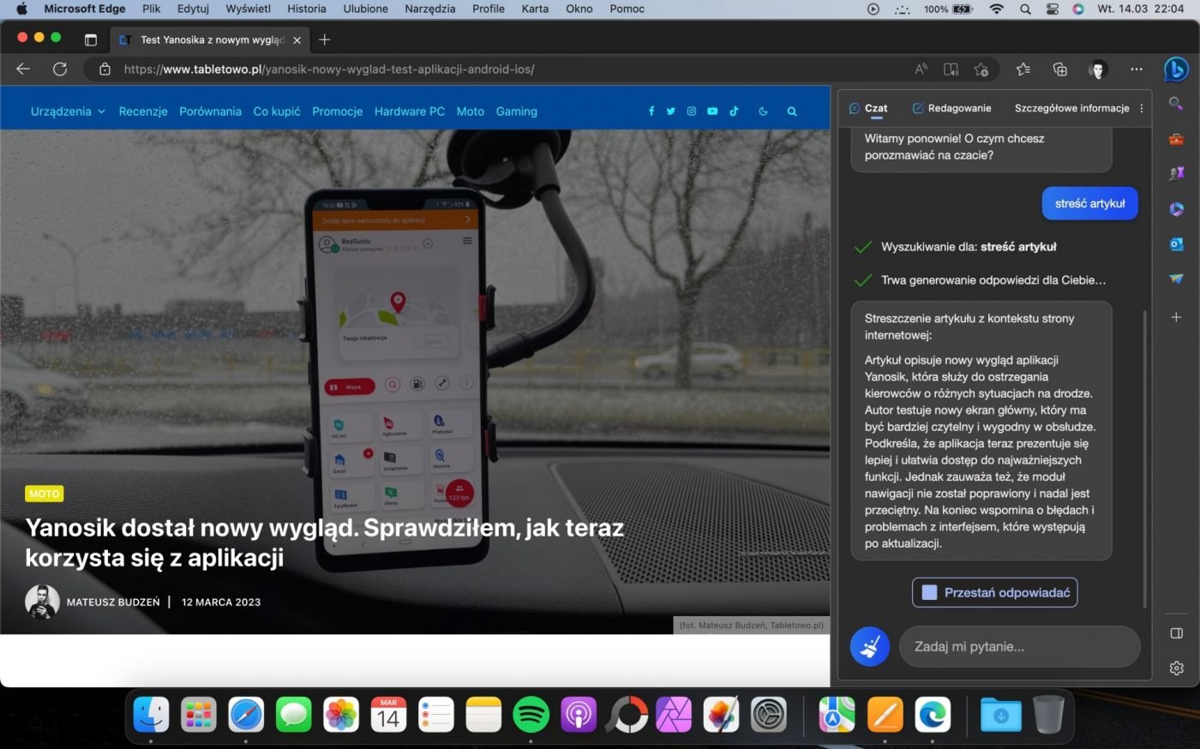This screenshot has width=1200, height=749.
Task: Click the address bar URL
Action: [329, 69]
